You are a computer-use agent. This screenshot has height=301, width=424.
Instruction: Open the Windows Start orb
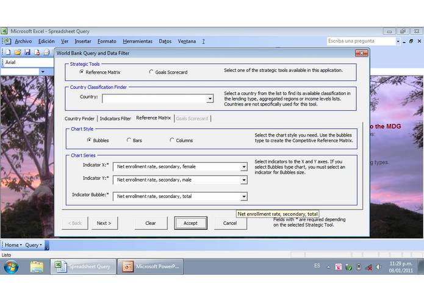tap(11, 267)
